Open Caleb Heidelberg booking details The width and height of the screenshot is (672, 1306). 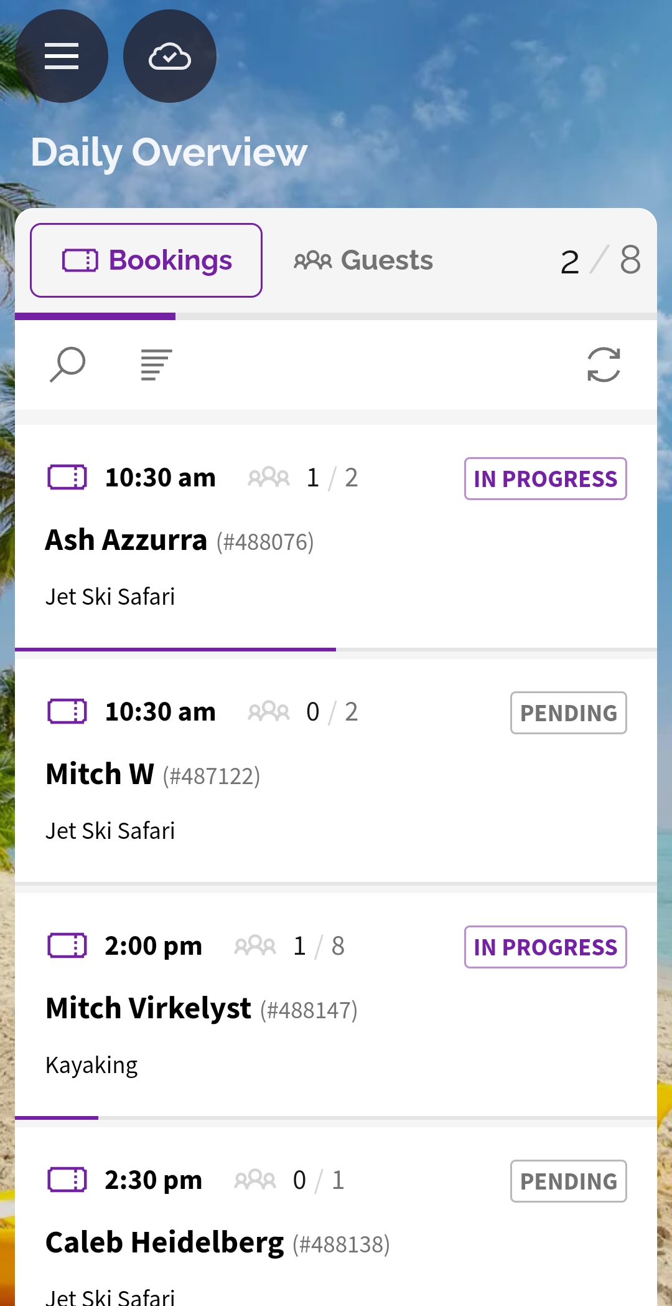point(218,1243)
